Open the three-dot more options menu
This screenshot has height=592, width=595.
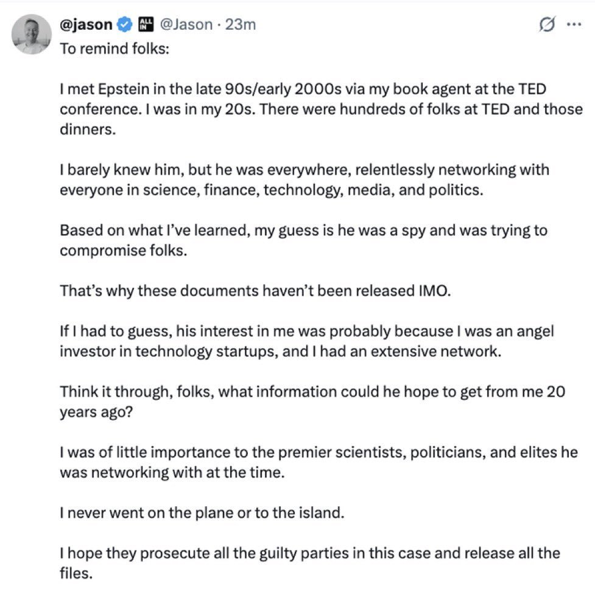[x=574, y=25]
